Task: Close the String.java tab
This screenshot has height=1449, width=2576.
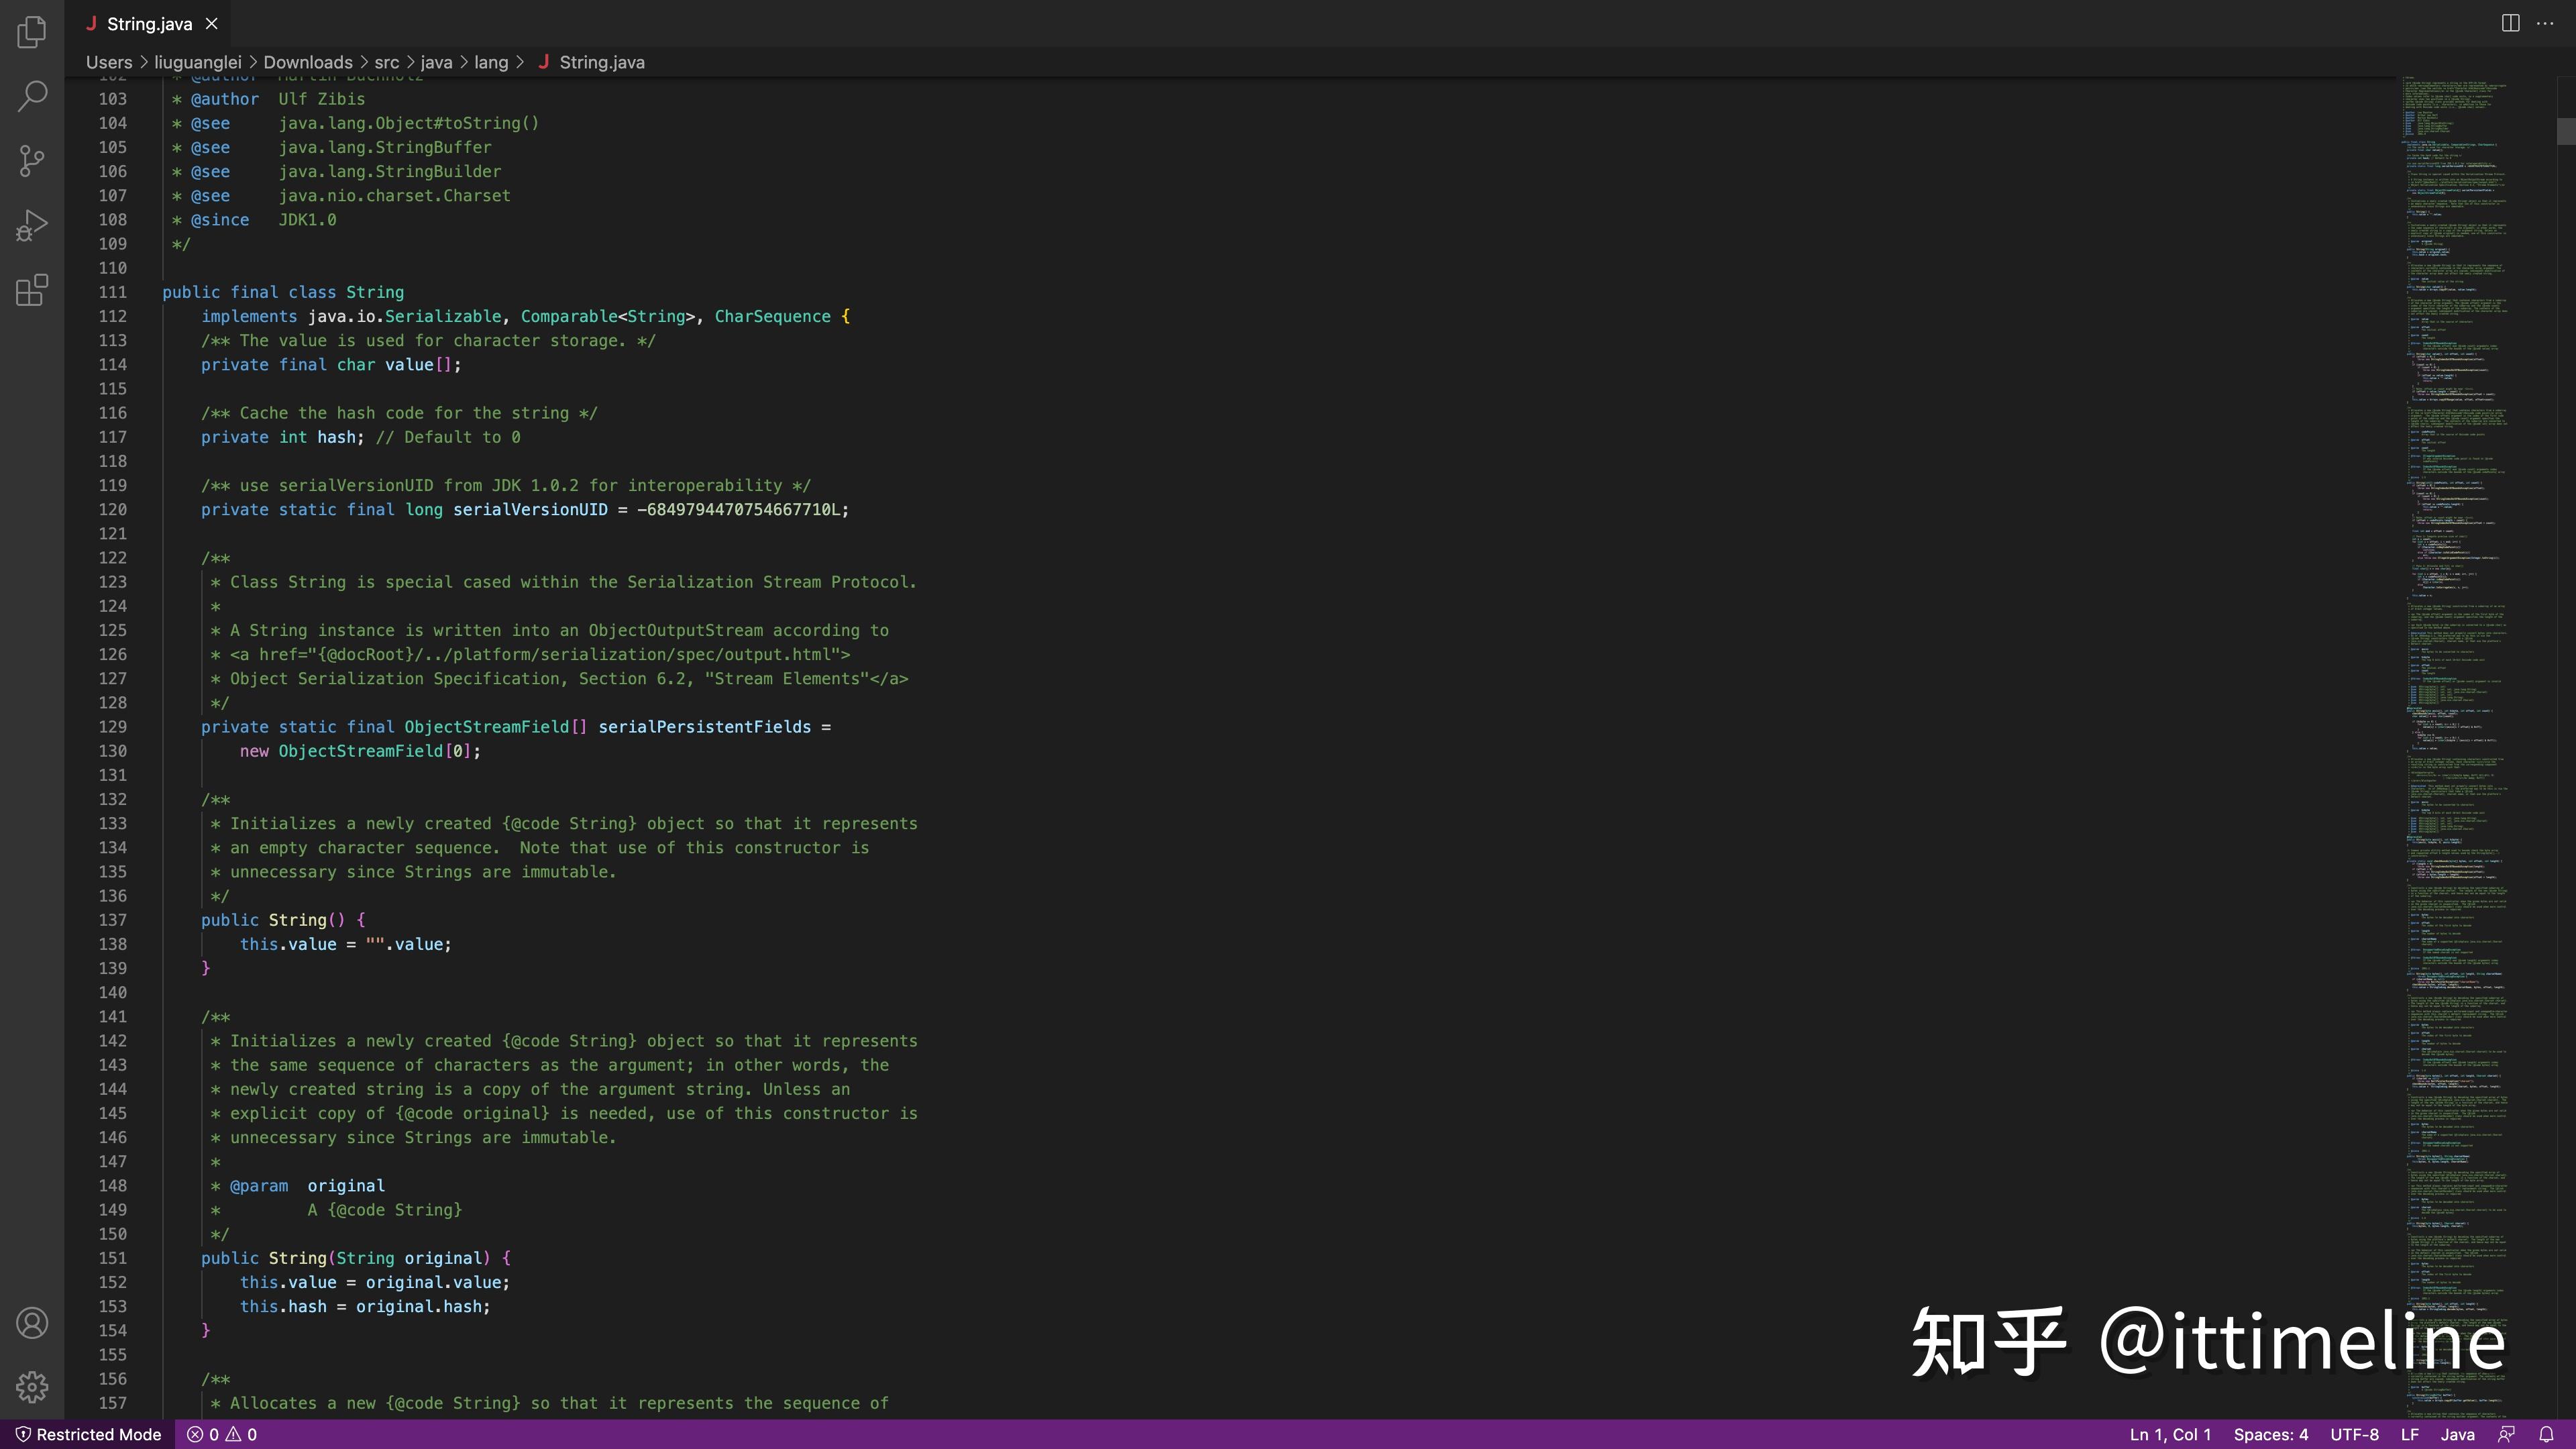Action: (x=211, y=24)
